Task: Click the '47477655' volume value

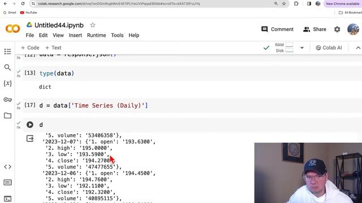Action: click(101, 167)
